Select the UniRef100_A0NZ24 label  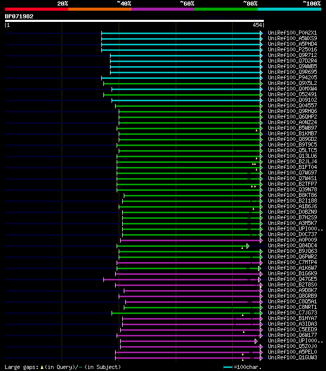click(x=292, y=122)
